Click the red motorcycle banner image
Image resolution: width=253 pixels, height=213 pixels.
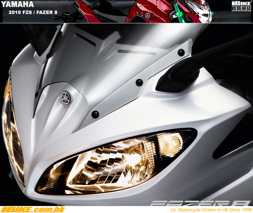(x=126, y=11)
